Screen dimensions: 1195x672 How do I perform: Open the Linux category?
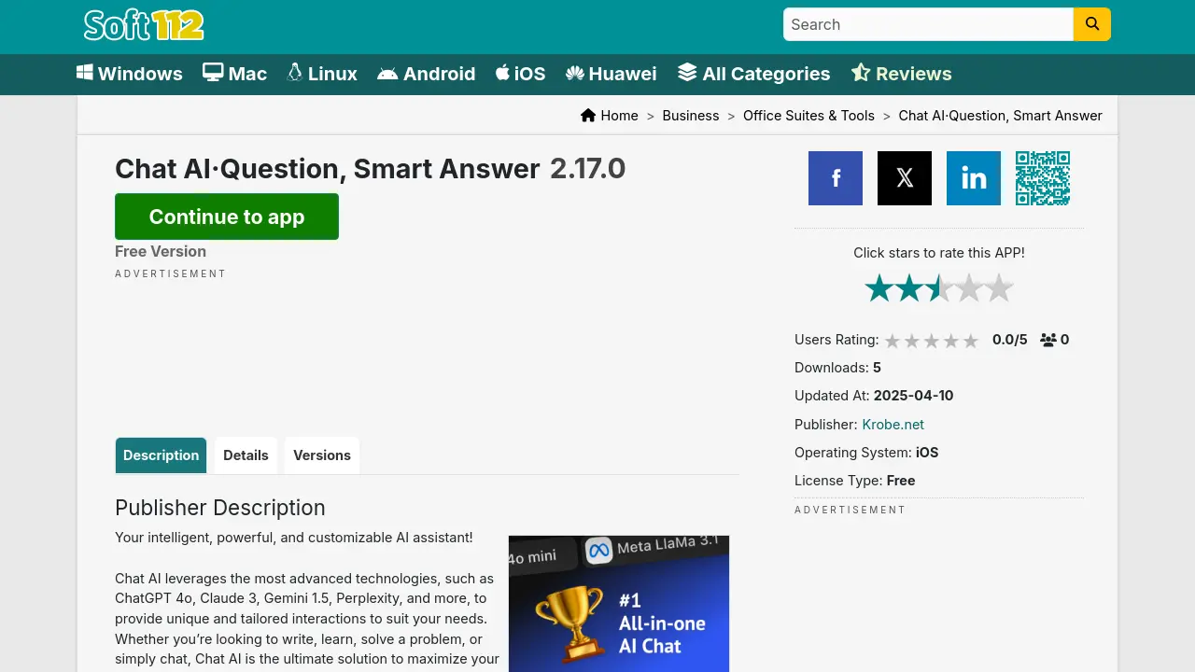point(322,74)
